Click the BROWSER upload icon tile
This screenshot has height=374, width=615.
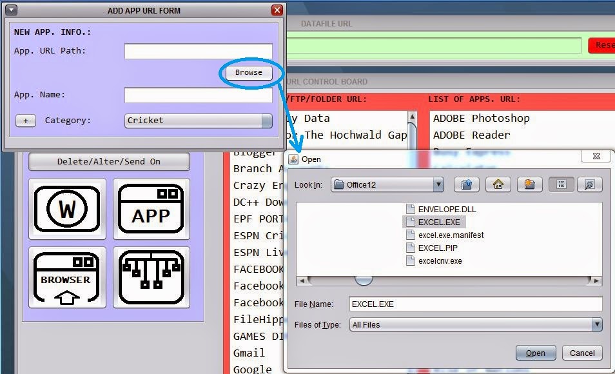pyautogui.click(x=67, y=277)
